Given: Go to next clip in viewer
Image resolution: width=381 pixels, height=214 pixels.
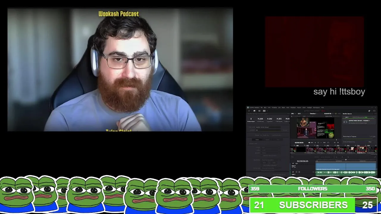Looking at the screenshot, I should 338,143.
